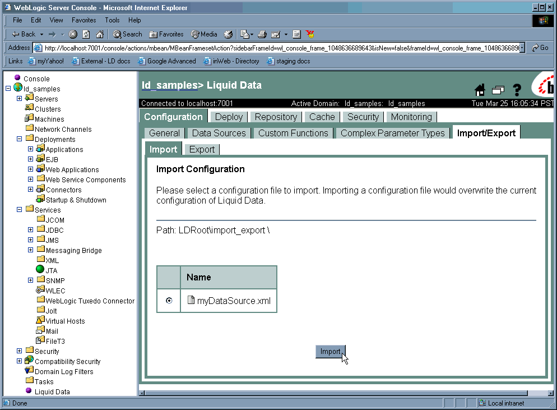Click the Discuss toolbar icon

coord(296,34)
